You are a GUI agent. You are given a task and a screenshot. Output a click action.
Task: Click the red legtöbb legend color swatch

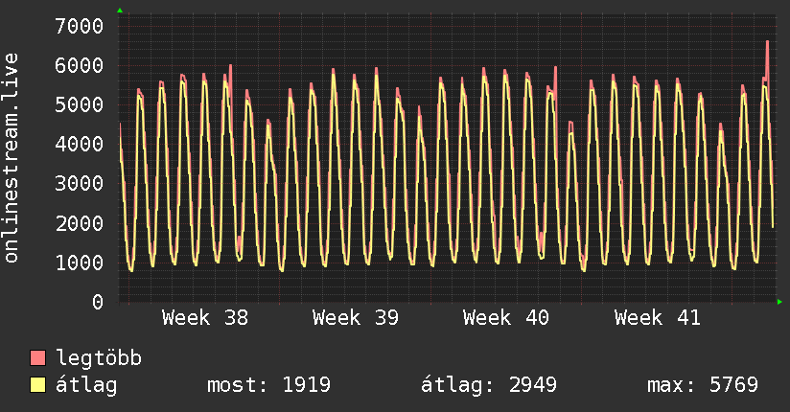tap(37, 357)
